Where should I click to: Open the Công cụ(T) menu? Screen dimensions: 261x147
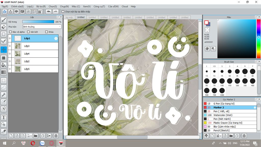point(99,6)
